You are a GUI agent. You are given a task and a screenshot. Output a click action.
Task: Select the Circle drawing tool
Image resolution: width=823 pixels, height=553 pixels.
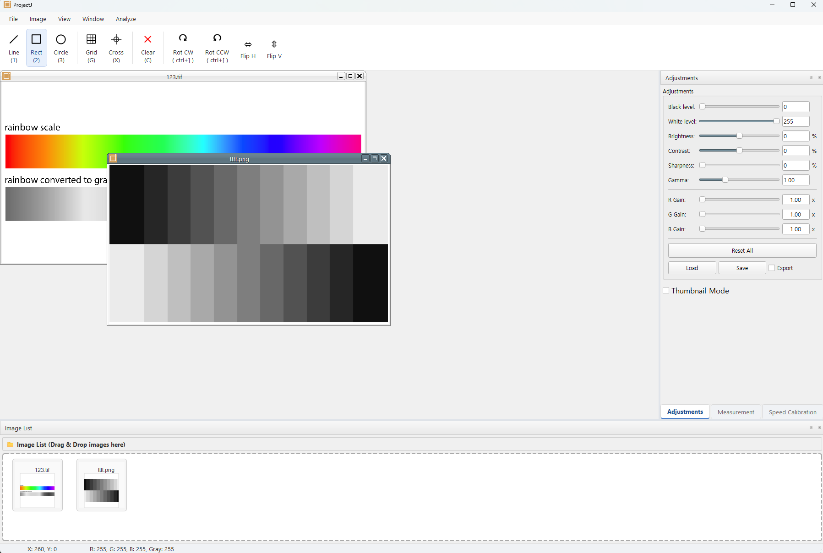61,48
